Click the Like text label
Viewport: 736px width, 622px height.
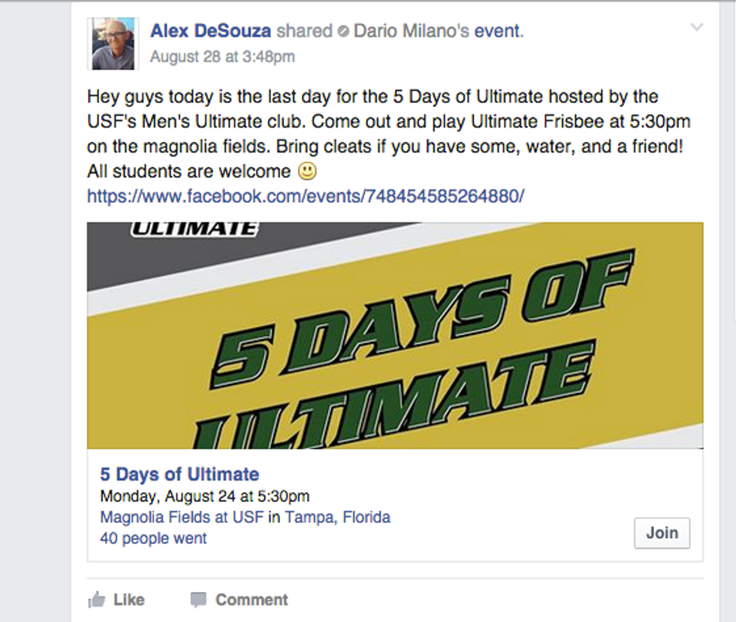[x=128, y=599]
